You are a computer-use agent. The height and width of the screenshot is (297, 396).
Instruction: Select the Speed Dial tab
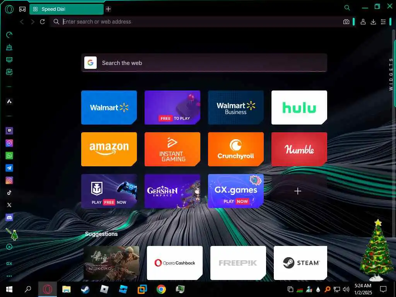(x=67, y=9)
